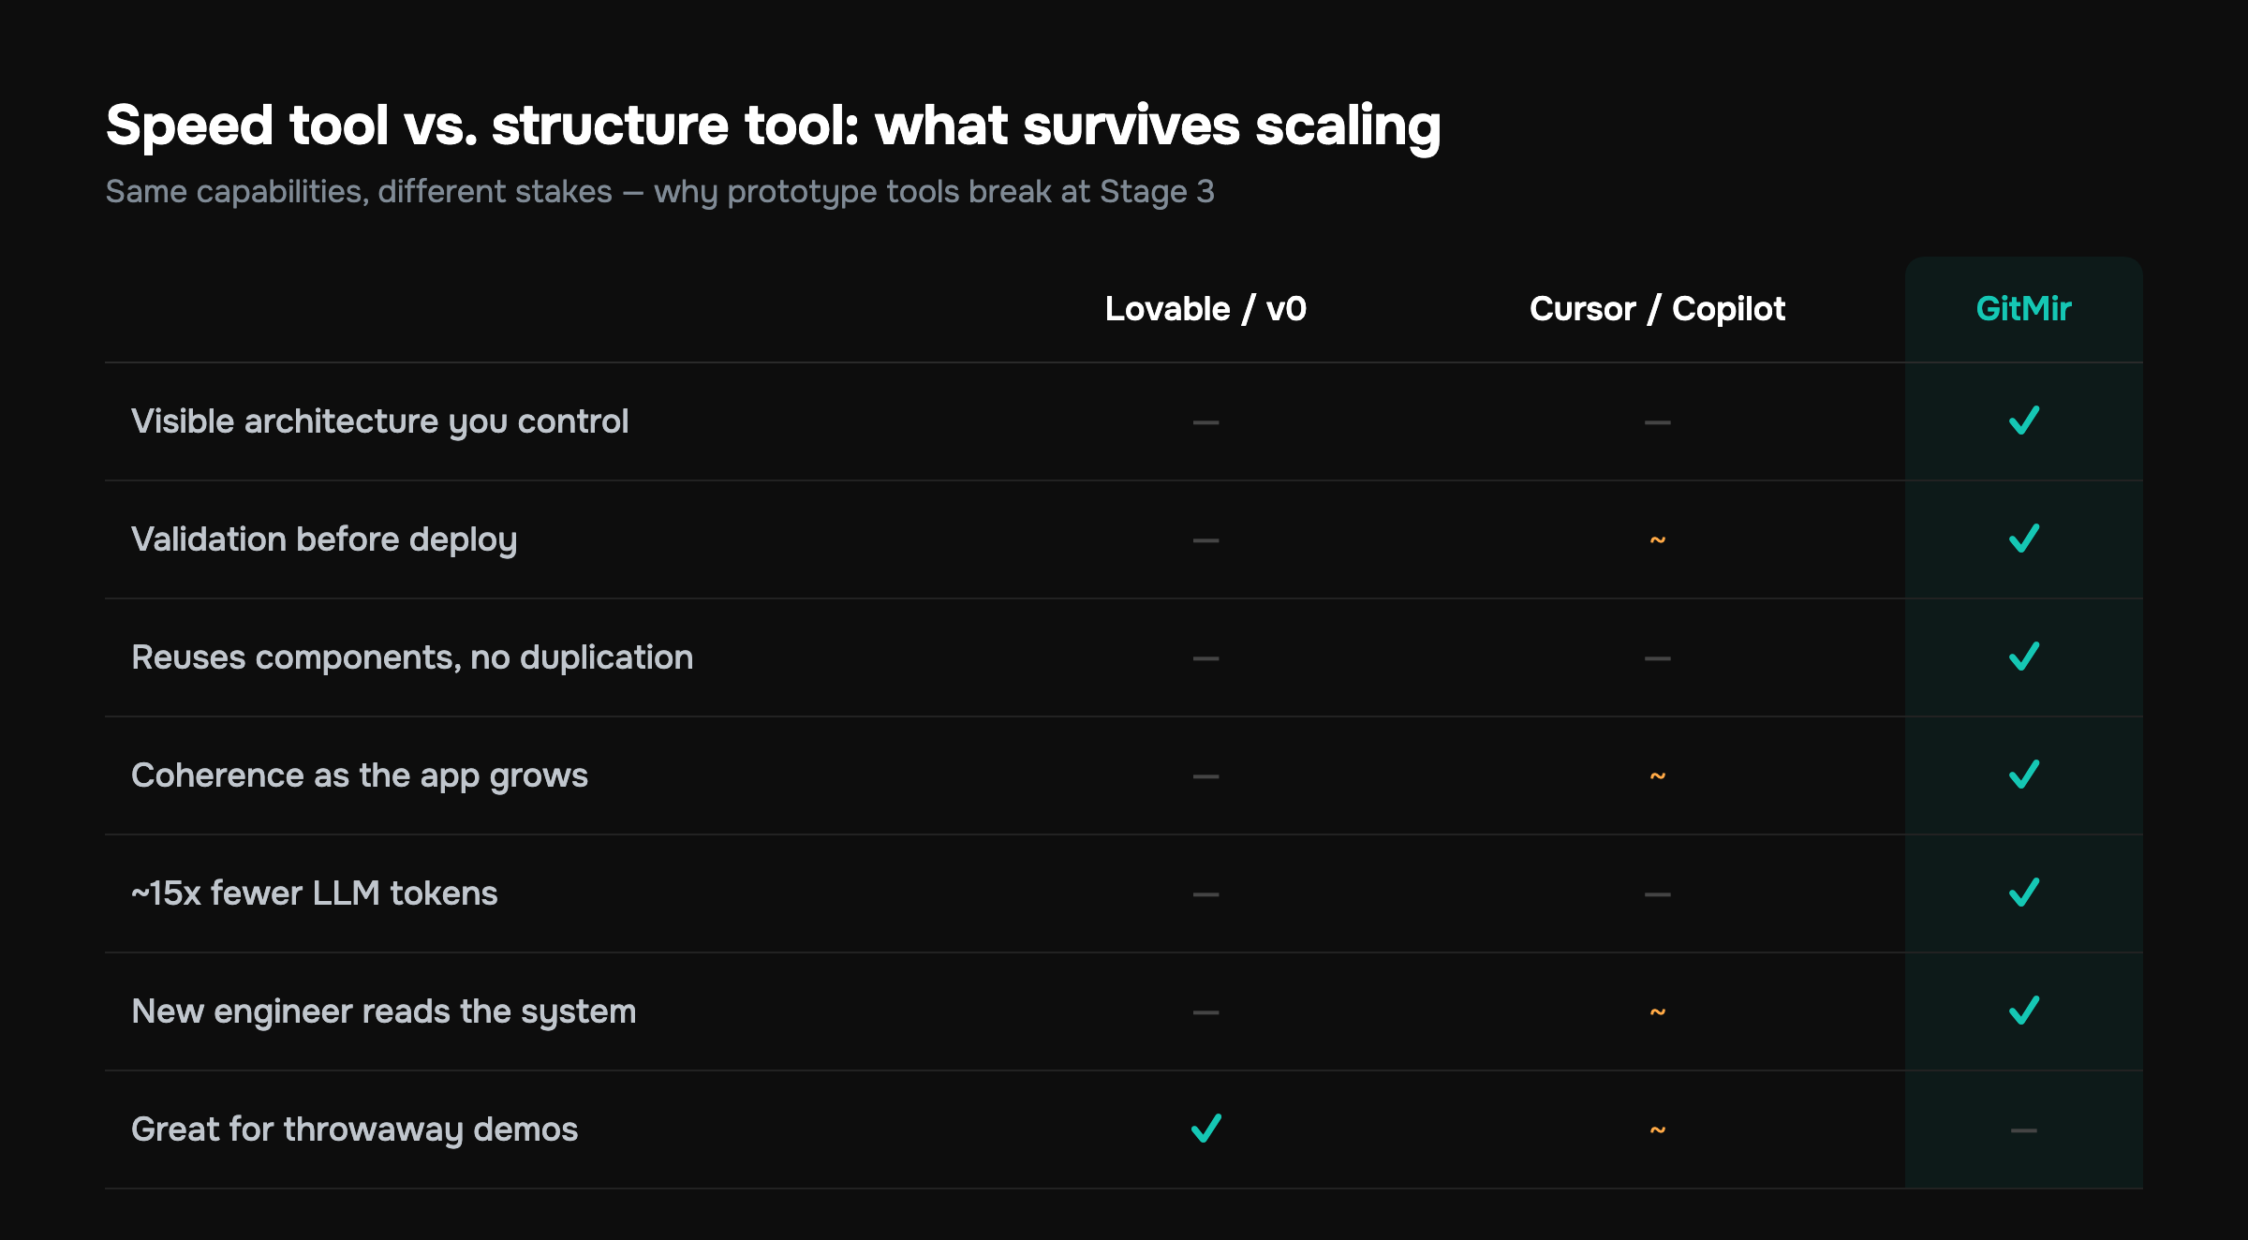
Task: Click the Cursor / Copilot dash for Visible architecture you control
Action: pyautogui.click(x=1657, y=422)
